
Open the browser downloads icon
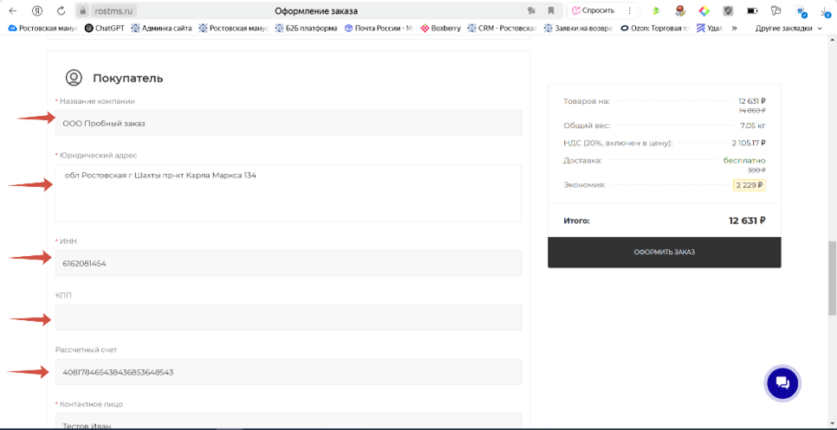(x=825, y=12)
